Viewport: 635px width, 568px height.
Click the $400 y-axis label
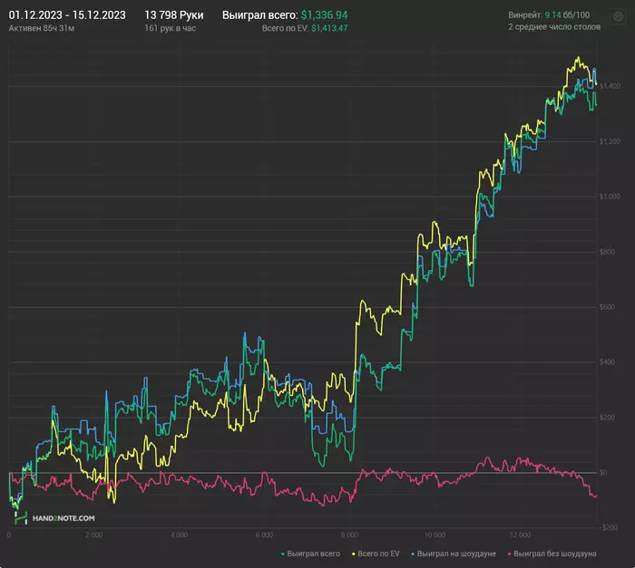[x=607, y=362]
